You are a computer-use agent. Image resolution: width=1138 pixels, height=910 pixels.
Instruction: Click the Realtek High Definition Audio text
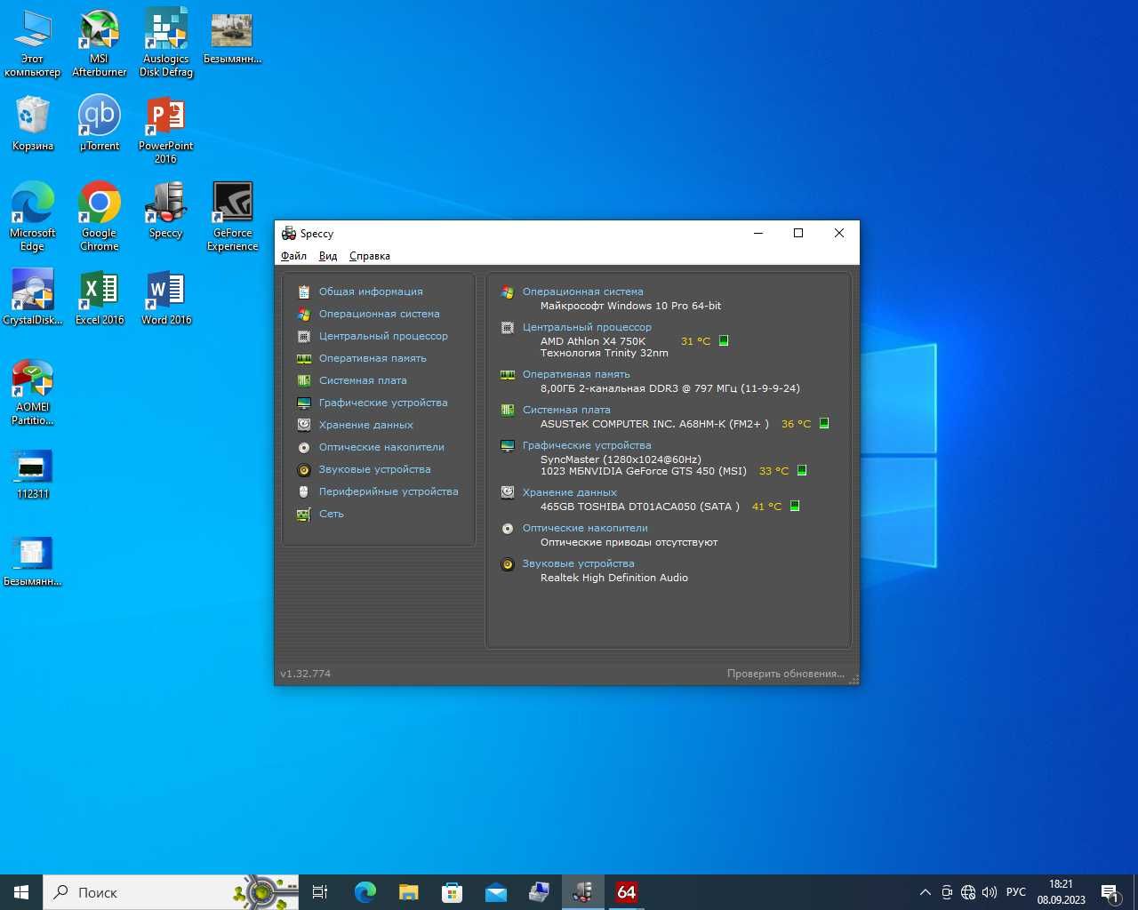click(x=614, y=578)
